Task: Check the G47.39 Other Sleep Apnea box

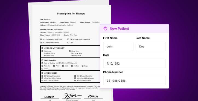Action: (41, 43)
